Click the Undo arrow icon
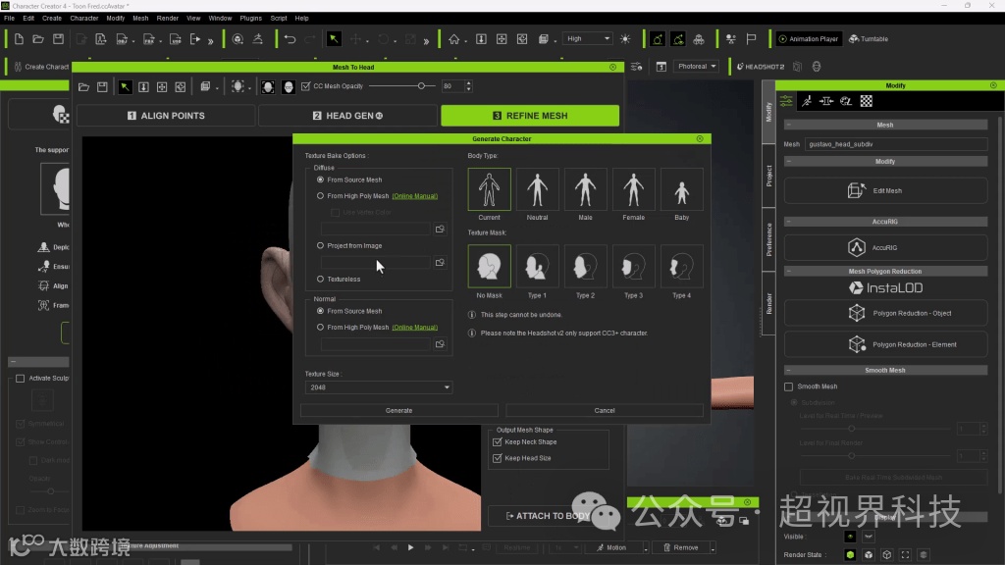This screenshot has width=1005, height=565. pyautogui.click(x=290, y=39)
